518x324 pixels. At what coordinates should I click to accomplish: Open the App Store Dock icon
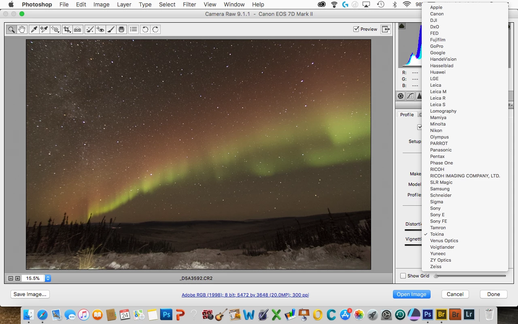(345, 314)
